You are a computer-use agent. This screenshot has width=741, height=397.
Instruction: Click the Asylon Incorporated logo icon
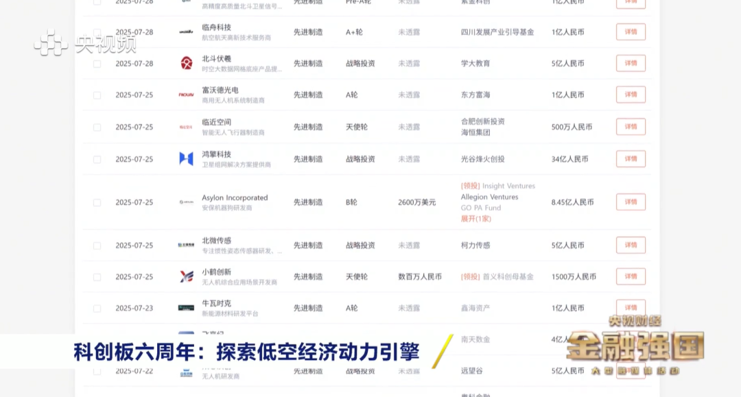(x=186, y=202)
